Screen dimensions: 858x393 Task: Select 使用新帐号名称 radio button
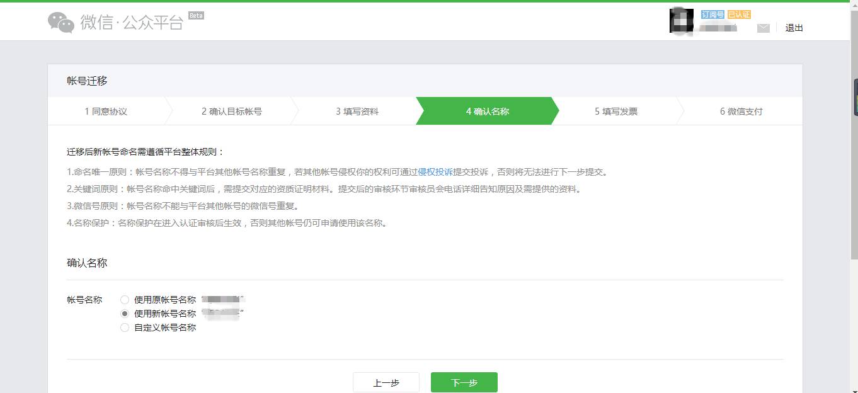click(125, 314)
